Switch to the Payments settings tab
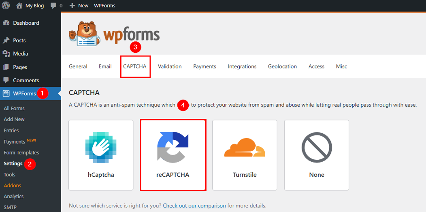The height and width of the screenshot is (212, 426). pos(204,66)
